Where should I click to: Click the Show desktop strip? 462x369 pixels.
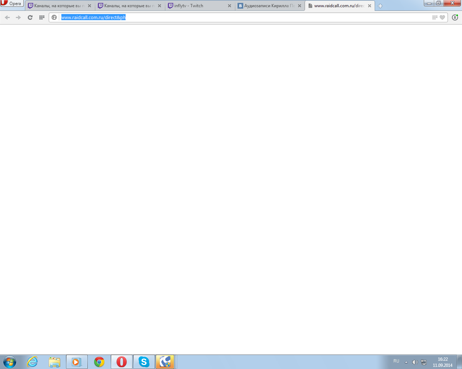coord(459,362)
